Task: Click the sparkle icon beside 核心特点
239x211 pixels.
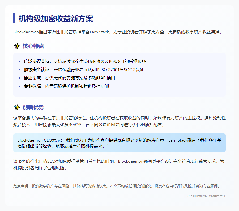Action: pos(17,46)
